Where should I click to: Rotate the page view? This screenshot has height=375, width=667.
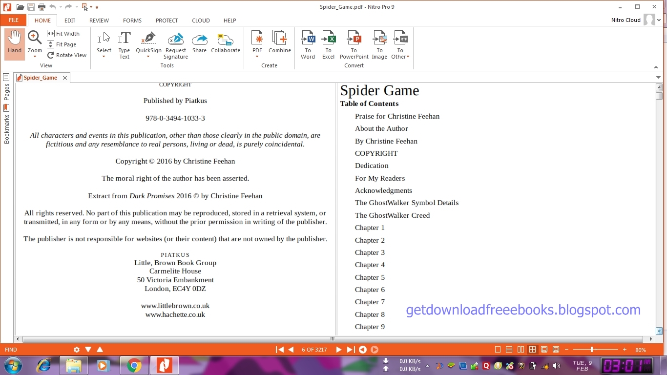[67, 55]
